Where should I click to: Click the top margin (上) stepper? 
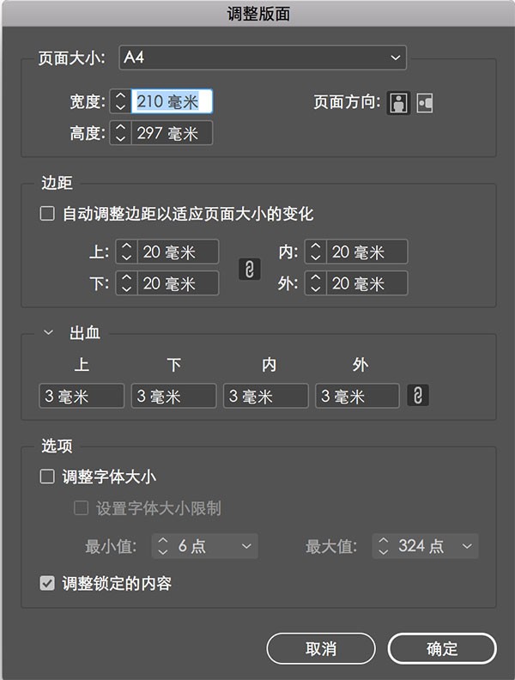(x=126, y=252)
